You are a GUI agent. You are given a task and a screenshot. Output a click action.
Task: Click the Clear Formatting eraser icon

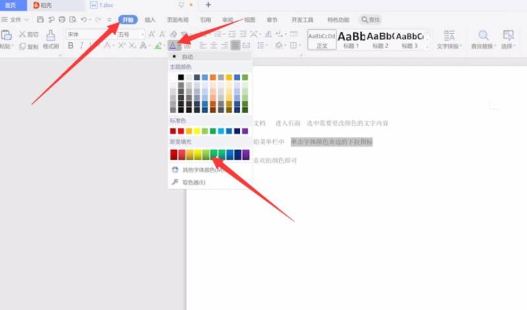pos(173,34)
